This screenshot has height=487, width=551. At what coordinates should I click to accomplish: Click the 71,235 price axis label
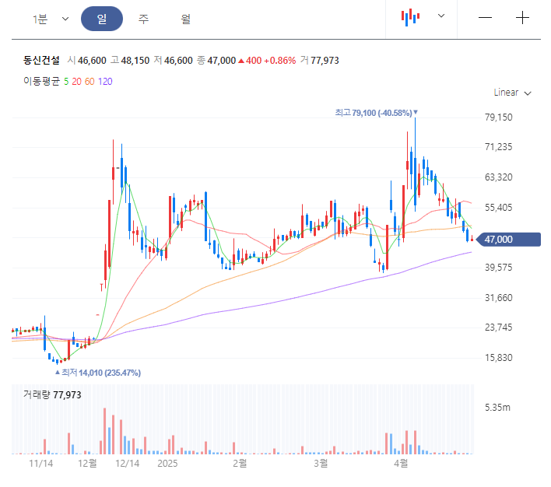pyautogui.click(x=498, y=146)
